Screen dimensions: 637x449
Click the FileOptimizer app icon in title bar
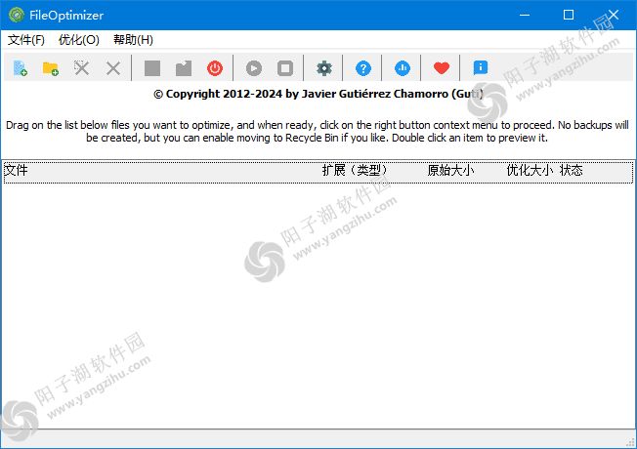(17, 15)
